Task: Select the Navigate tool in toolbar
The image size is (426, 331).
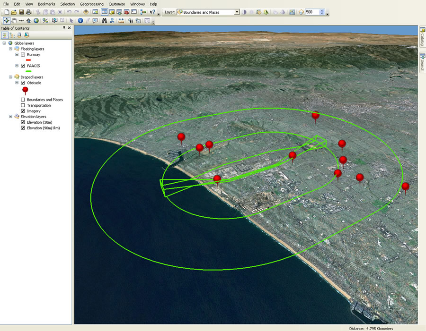Action: (7, 20)
